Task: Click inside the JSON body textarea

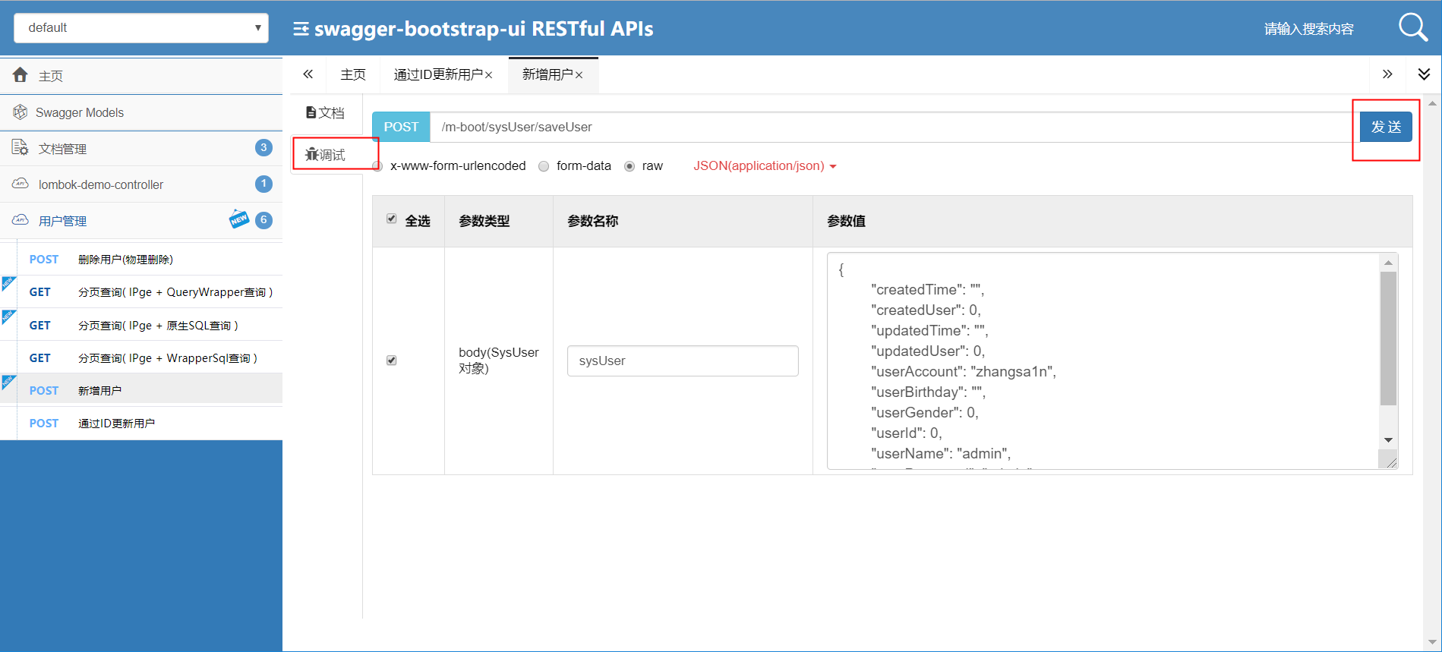Action: coord(1103,361)
